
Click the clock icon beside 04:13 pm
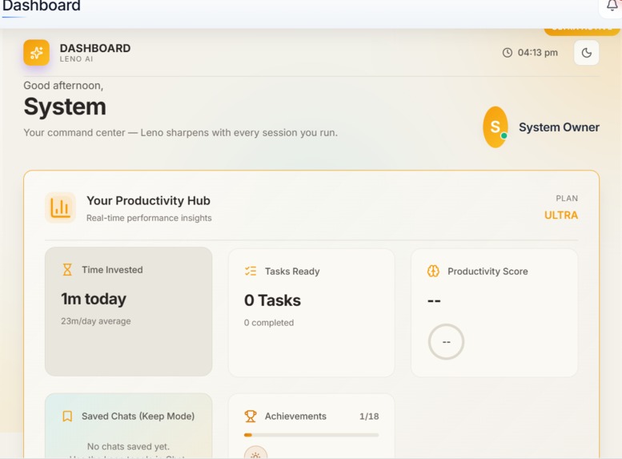[x=508, y=52]
